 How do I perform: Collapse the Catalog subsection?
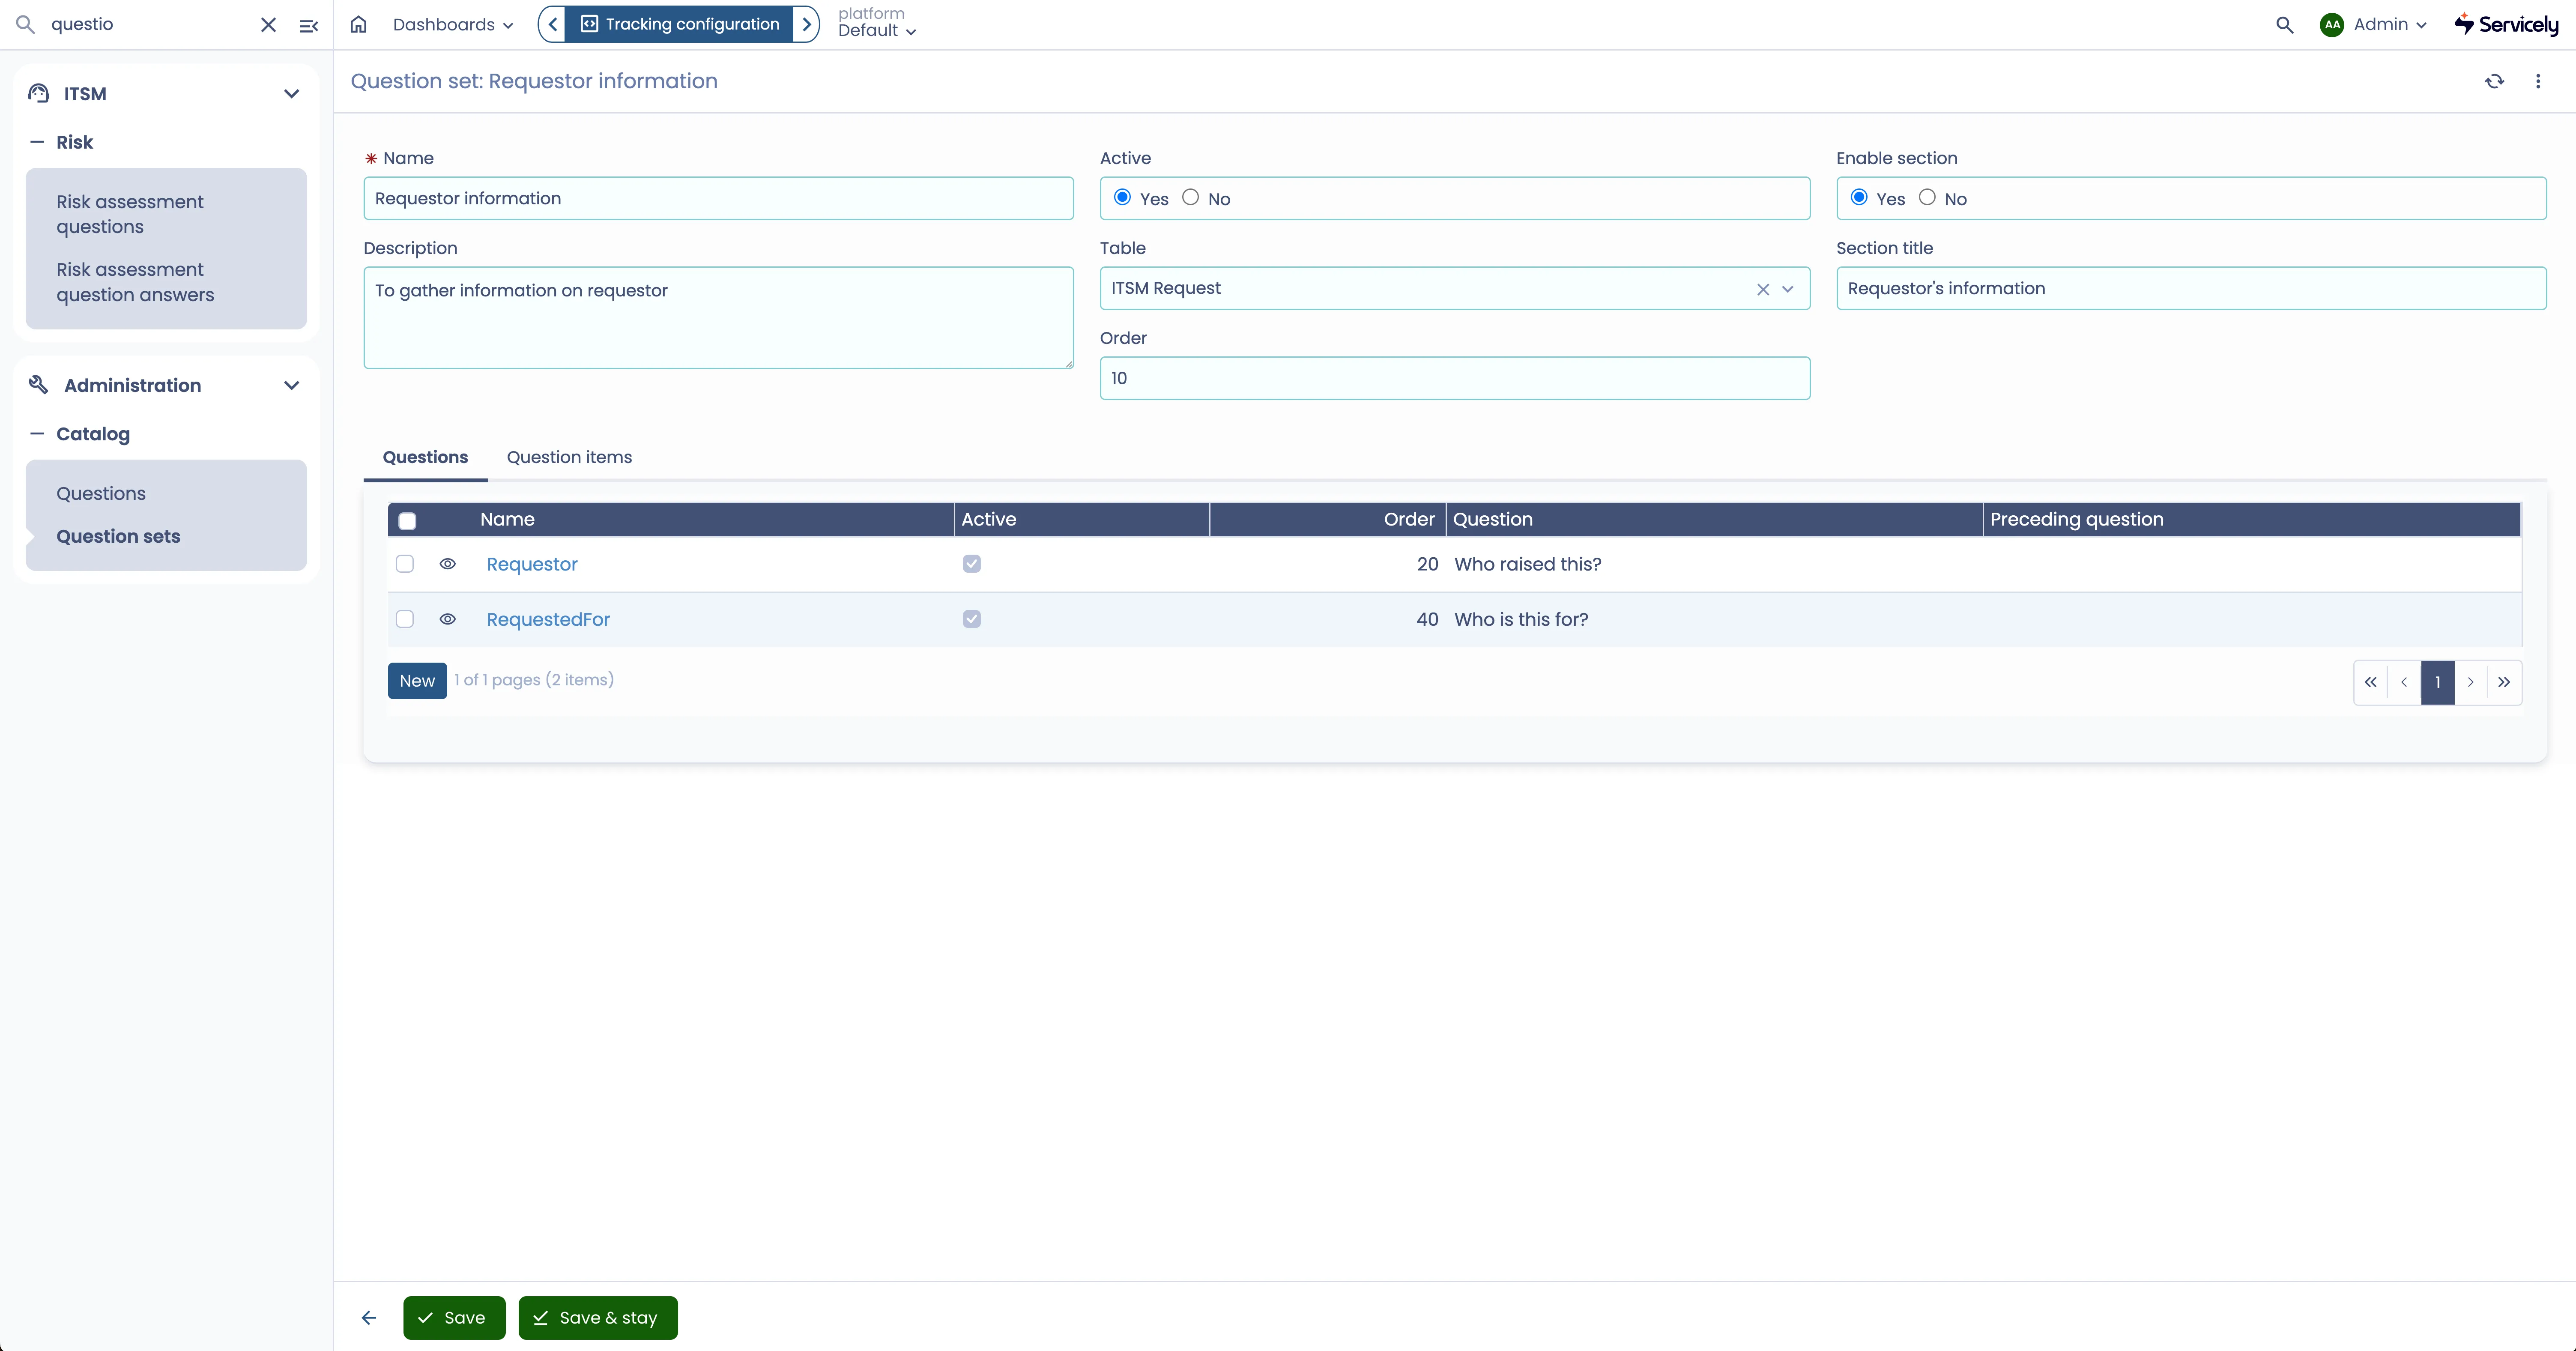[37, 434]
